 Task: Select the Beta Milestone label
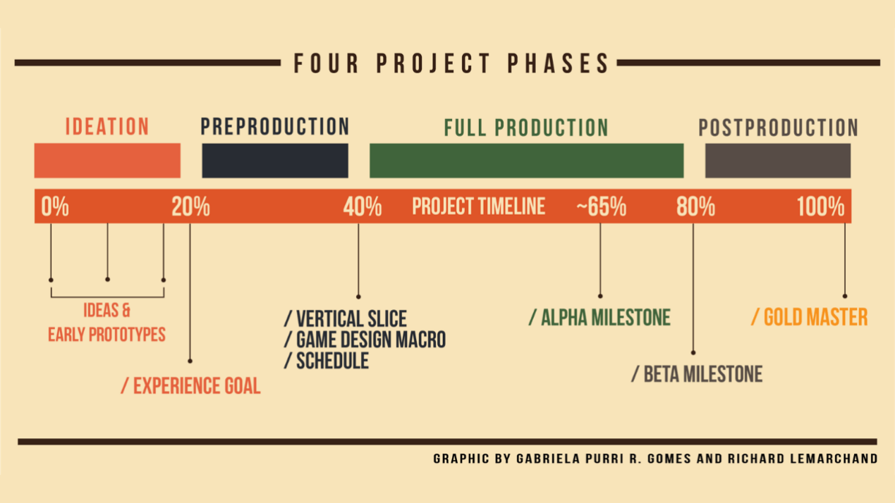coord(697,374)
